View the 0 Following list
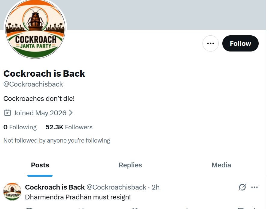The width and height of the screenshot is (277, 209). click(x=20, y=127)
